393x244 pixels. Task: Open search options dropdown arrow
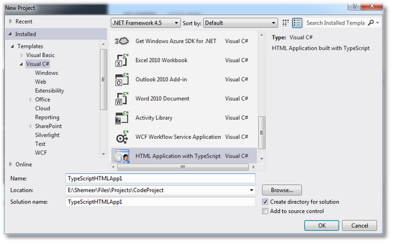pyautogui.click(x=378, y=23)
